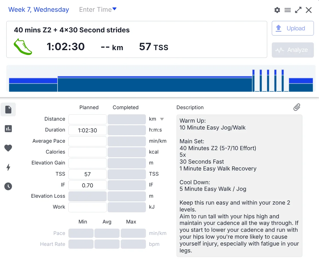This screenshot has height=259, width=319.
Task: Click the Analyze button
Action: pos(293,50)
